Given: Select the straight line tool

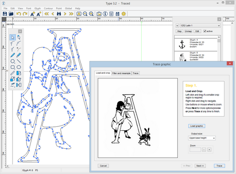Looking at the screenshot, I should (18, 61).
